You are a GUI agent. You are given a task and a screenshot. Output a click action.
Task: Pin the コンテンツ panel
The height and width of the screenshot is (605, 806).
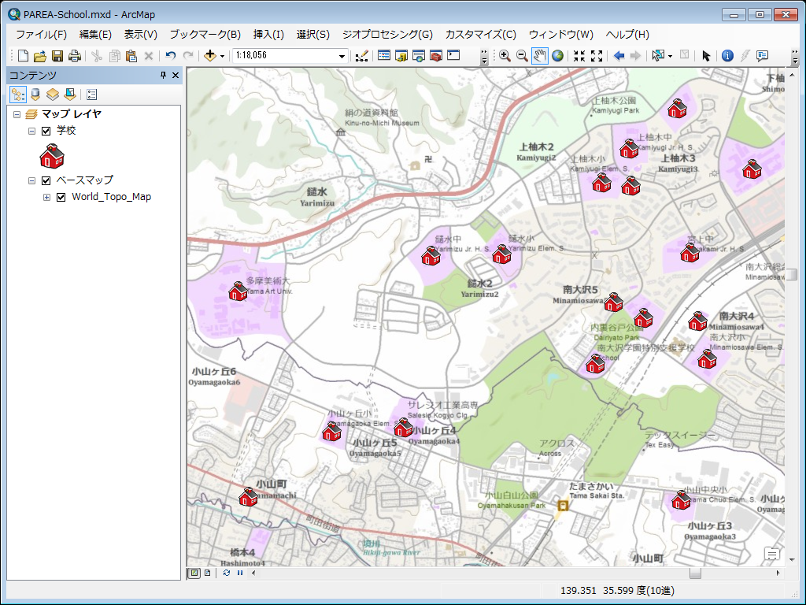[164, 75]
